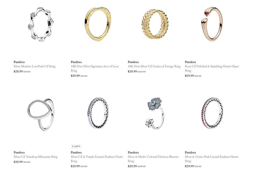Open the 18K Over Silver Signature Arcs link

pyautogui.click(x=95, y=68)
